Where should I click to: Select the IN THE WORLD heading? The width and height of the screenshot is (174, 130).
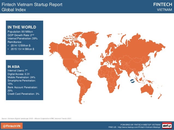point(22,27)
